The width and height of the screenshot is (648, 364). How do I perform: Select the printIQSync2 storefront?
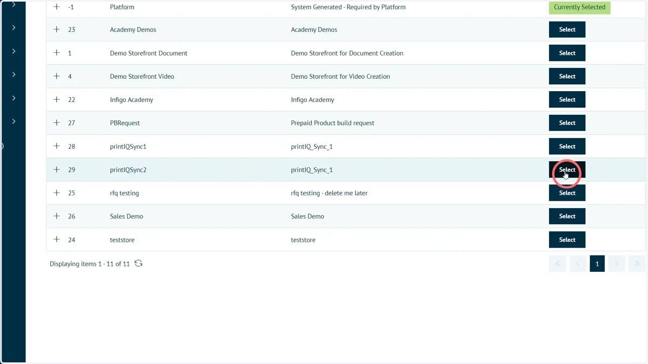pyautogui.click(x=567, y=169)
